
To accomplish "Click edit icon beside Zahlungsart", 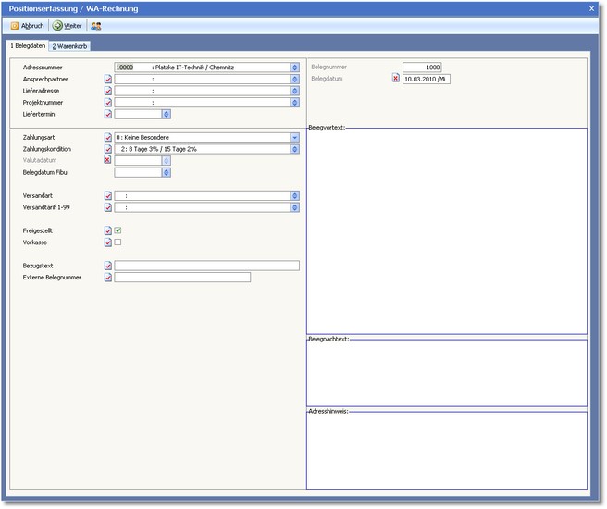I will click(108, 138).
